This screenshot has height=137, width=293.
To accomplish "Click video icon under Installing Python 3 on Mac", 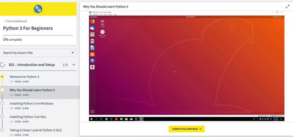I will [x=11, y=122].
